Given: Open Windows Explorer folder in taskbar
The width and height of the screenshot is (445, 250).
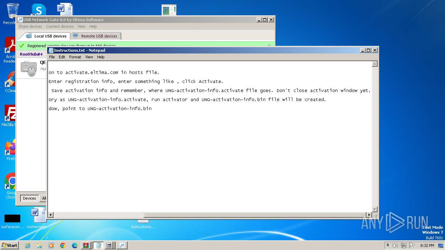Looking at the screenshot, I should coord(39,245).
